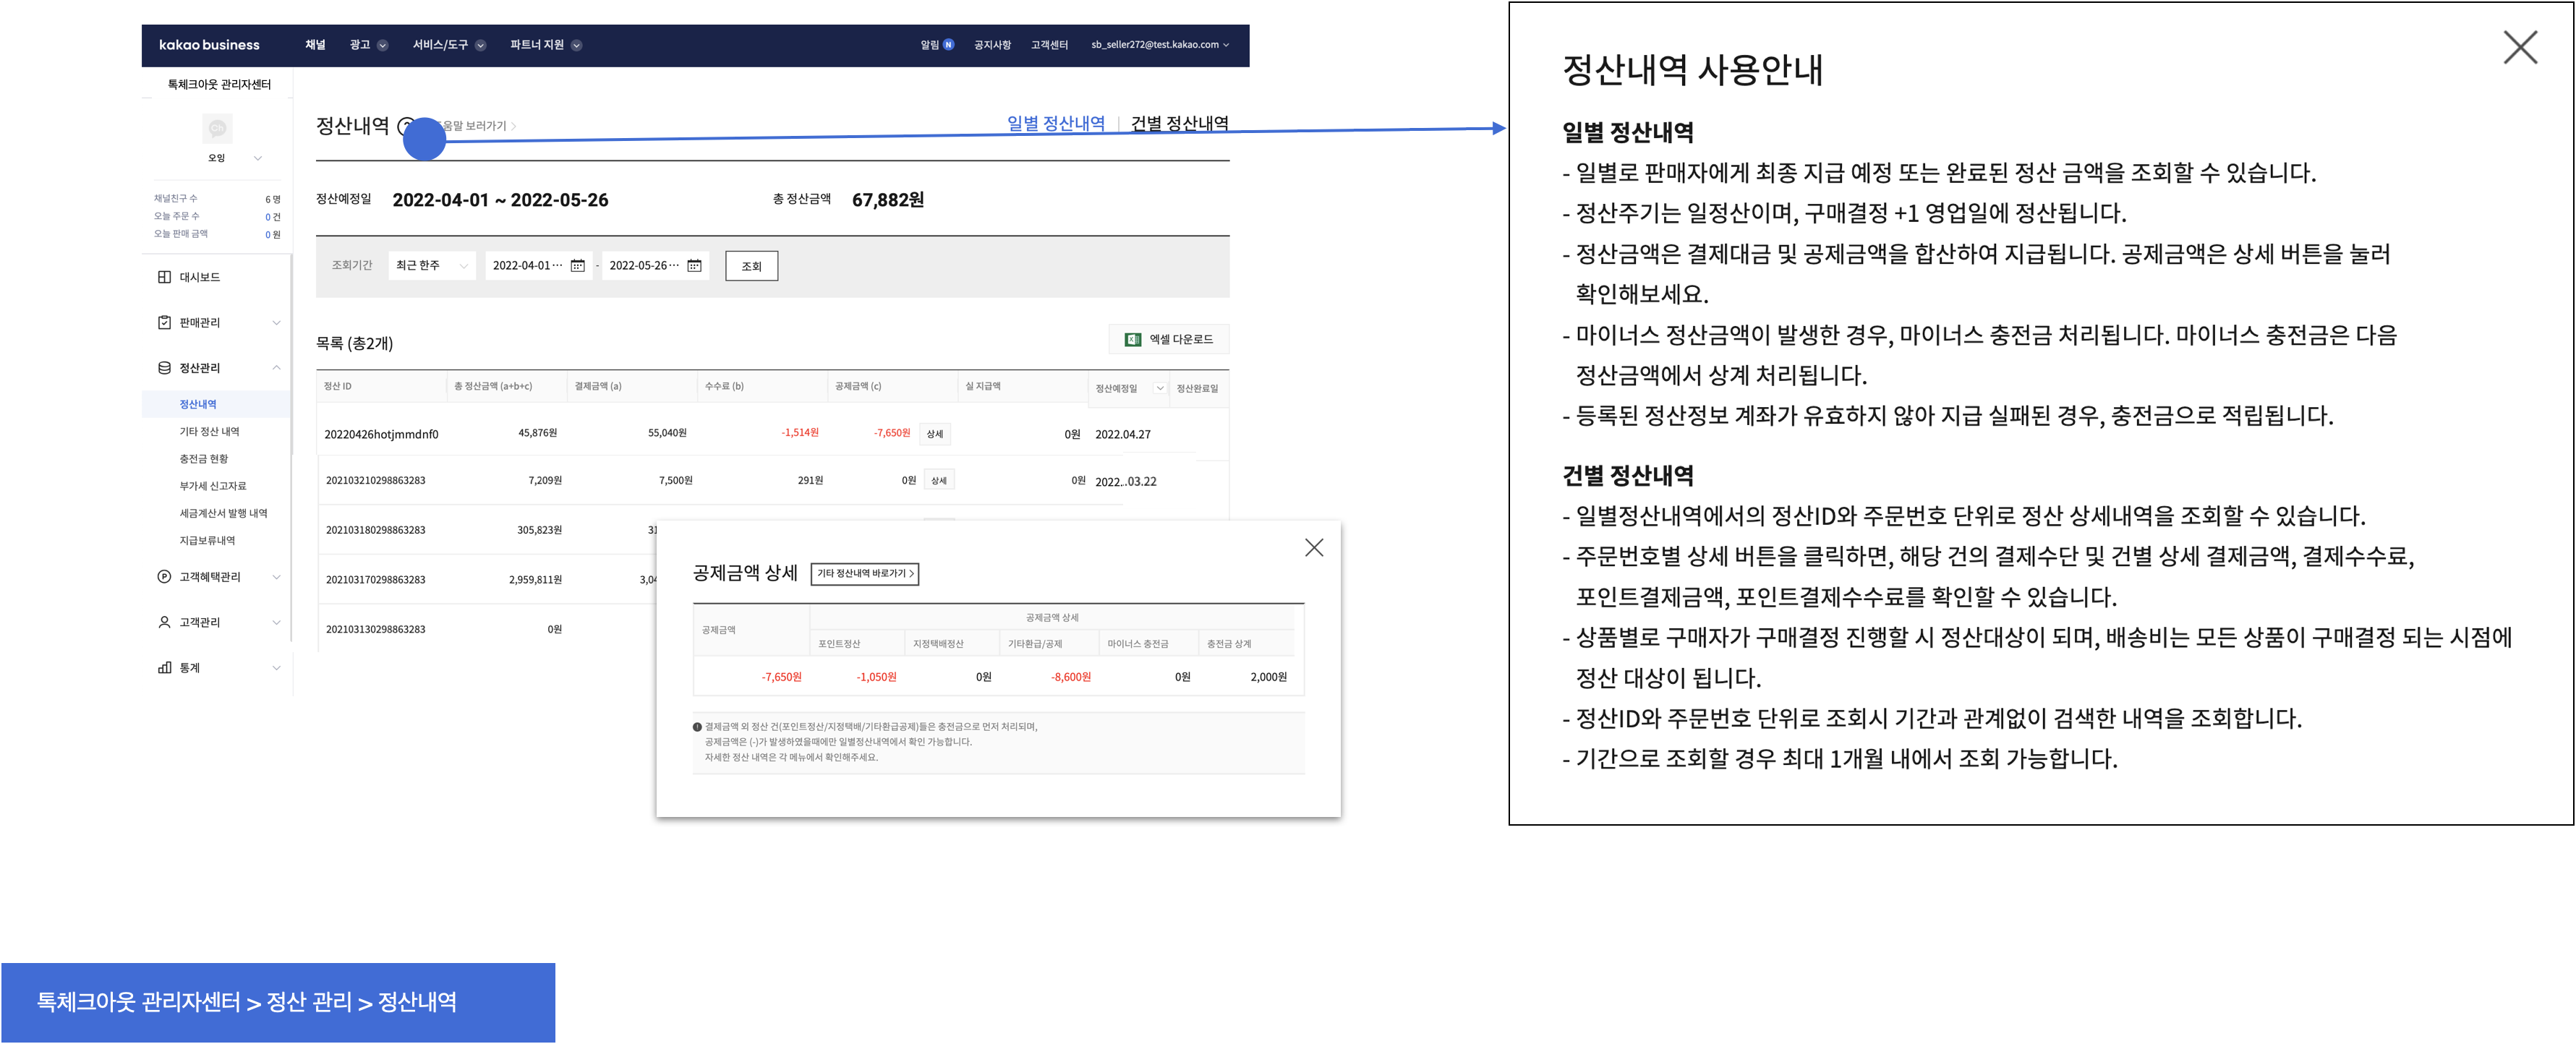Image resolution: width=2576 pixels, height=1044 pixels.
Task: Close the 공제금액 상세 popup
Action: coord(1313,547)
